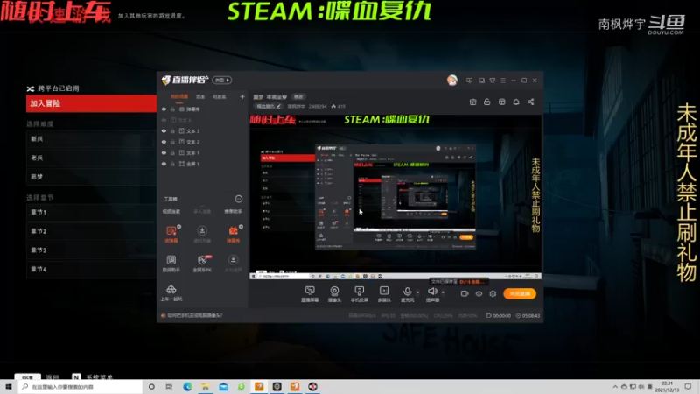Open the gift box icon above preview

pyautogui.click(x=472, y=102)
